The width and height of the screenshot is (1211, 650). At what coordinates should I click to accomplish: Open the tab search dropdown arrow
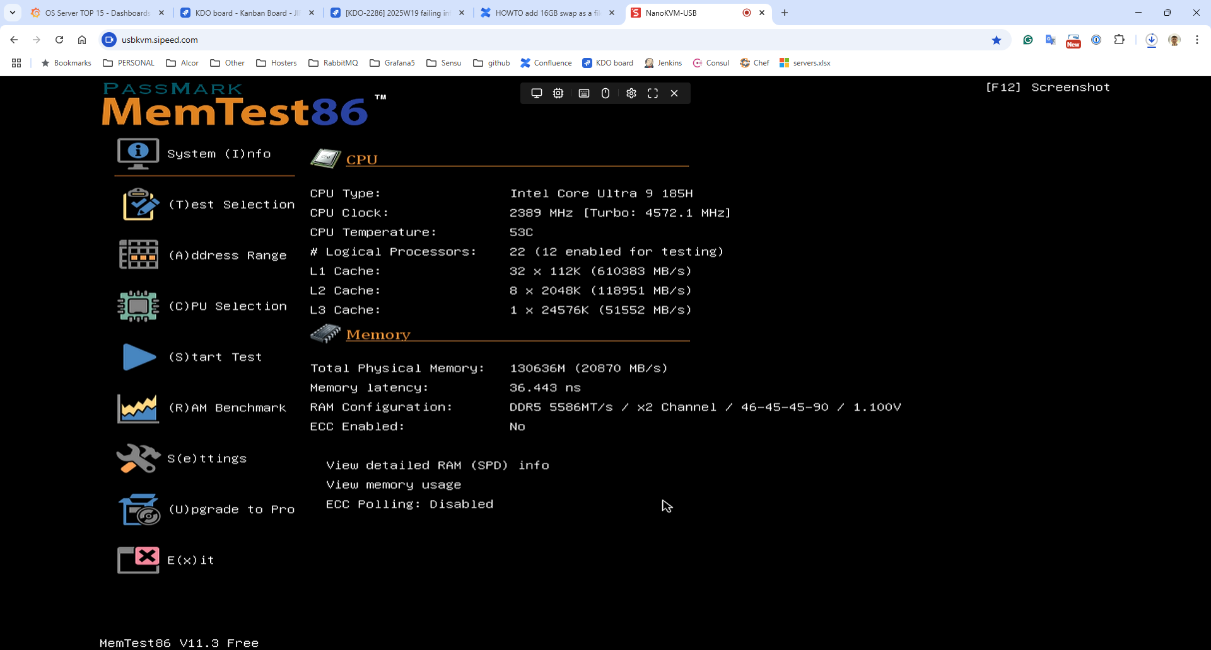click(x=13, y=13)
